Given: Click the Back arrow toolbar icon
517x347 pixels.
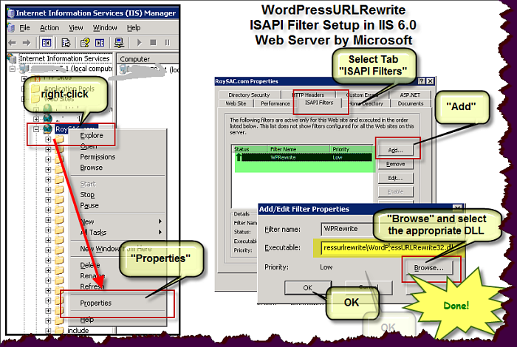Looking at the screenshot, I should click(13, 42).
